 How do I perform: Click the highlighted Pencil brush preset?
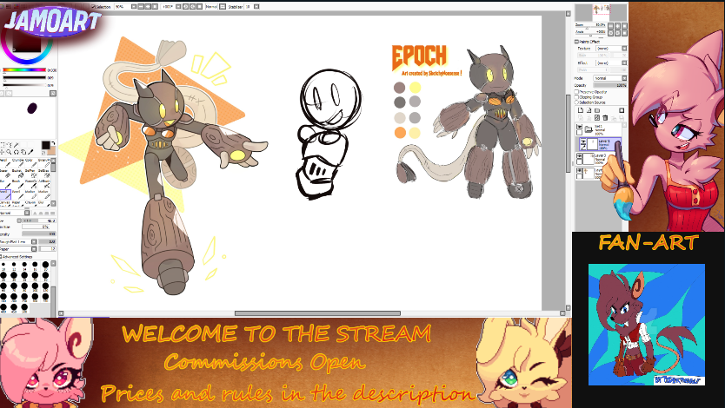click(x=5, y=194)
